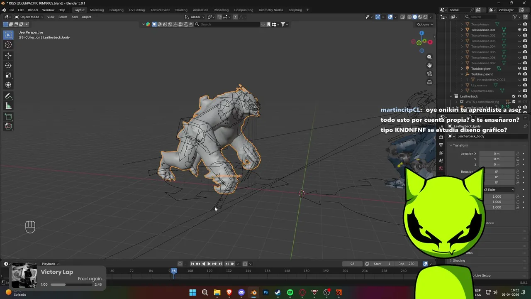Screen dimensions: 531x299
Task: Switch to the Geometry Nodes workspace
Action: click(271, 10)
